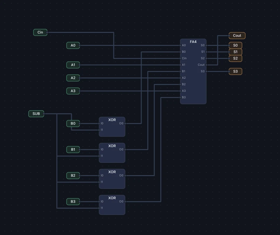Click the FA4 A3 input pin

point(180,91)
